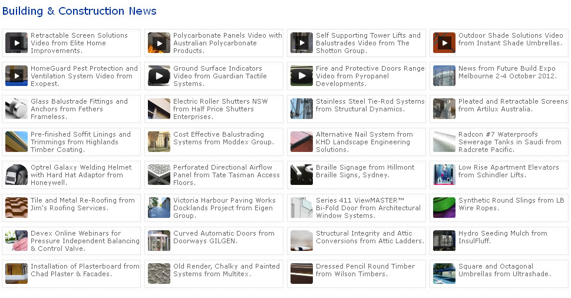571x298 pixels.
Task: Open Radcon #7 Waterproofs Sewerage Tanks link
Action: (x=510, y=142)
